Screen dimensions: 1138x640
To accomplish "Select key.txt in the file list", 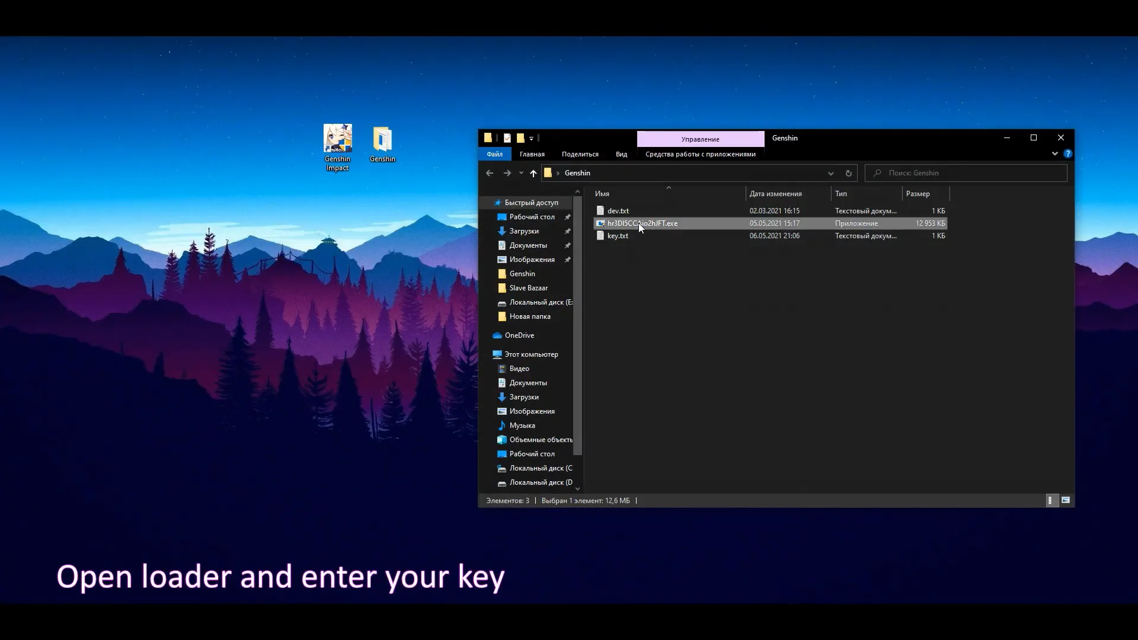I will click(618, 236).
